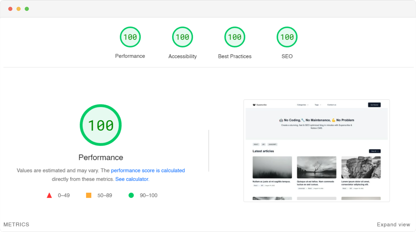Screen dimensions: 416x232
Task: Click the Tags dropdown in the screenshot preview
Action: [x=318, y=105]
